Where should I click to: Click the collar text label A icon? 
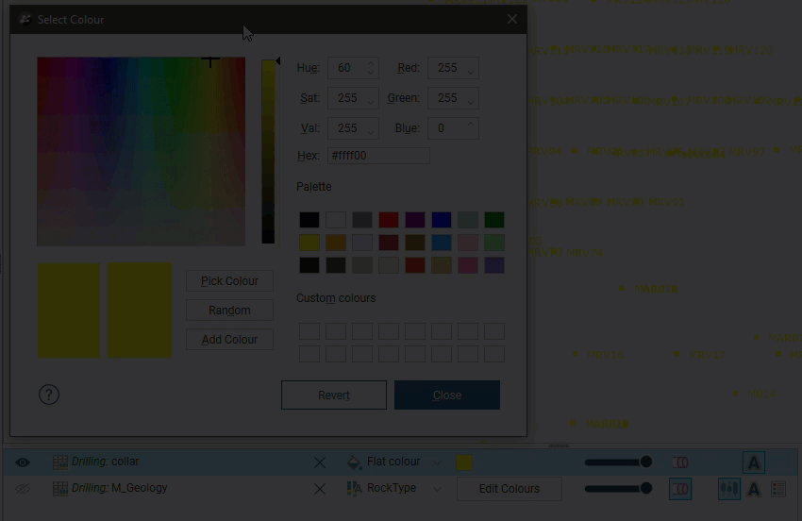[753, 462]
